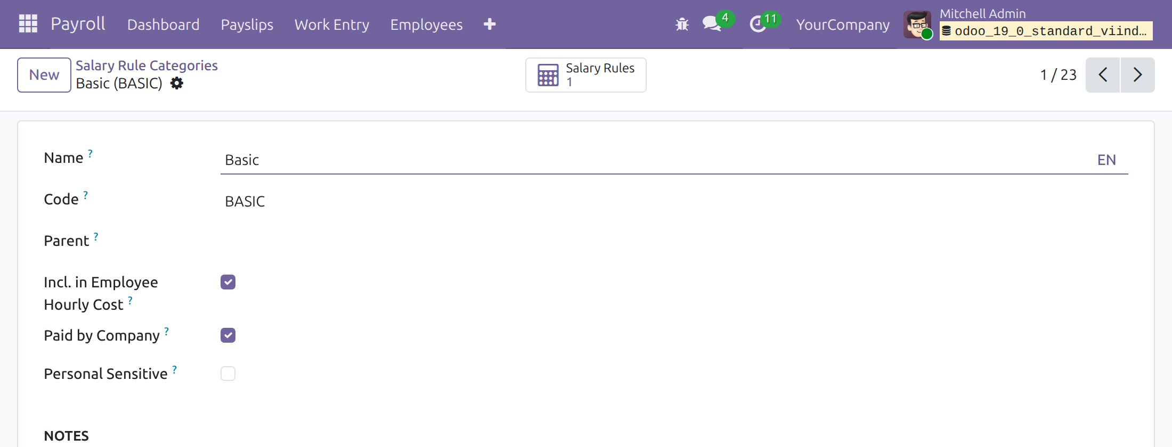Viewport: 1172px width, 447px height.
Task: Click Mitchell Admin's avatar picture
Action: pos(917,24)
